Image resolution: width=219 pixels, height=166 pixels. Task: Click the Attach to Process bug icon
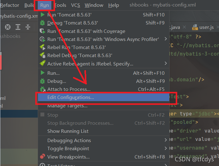click(43, 89)
